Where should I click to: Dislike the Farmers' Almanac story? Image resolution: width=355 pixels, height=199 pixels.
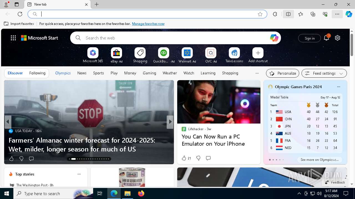(x=21, y=159)
